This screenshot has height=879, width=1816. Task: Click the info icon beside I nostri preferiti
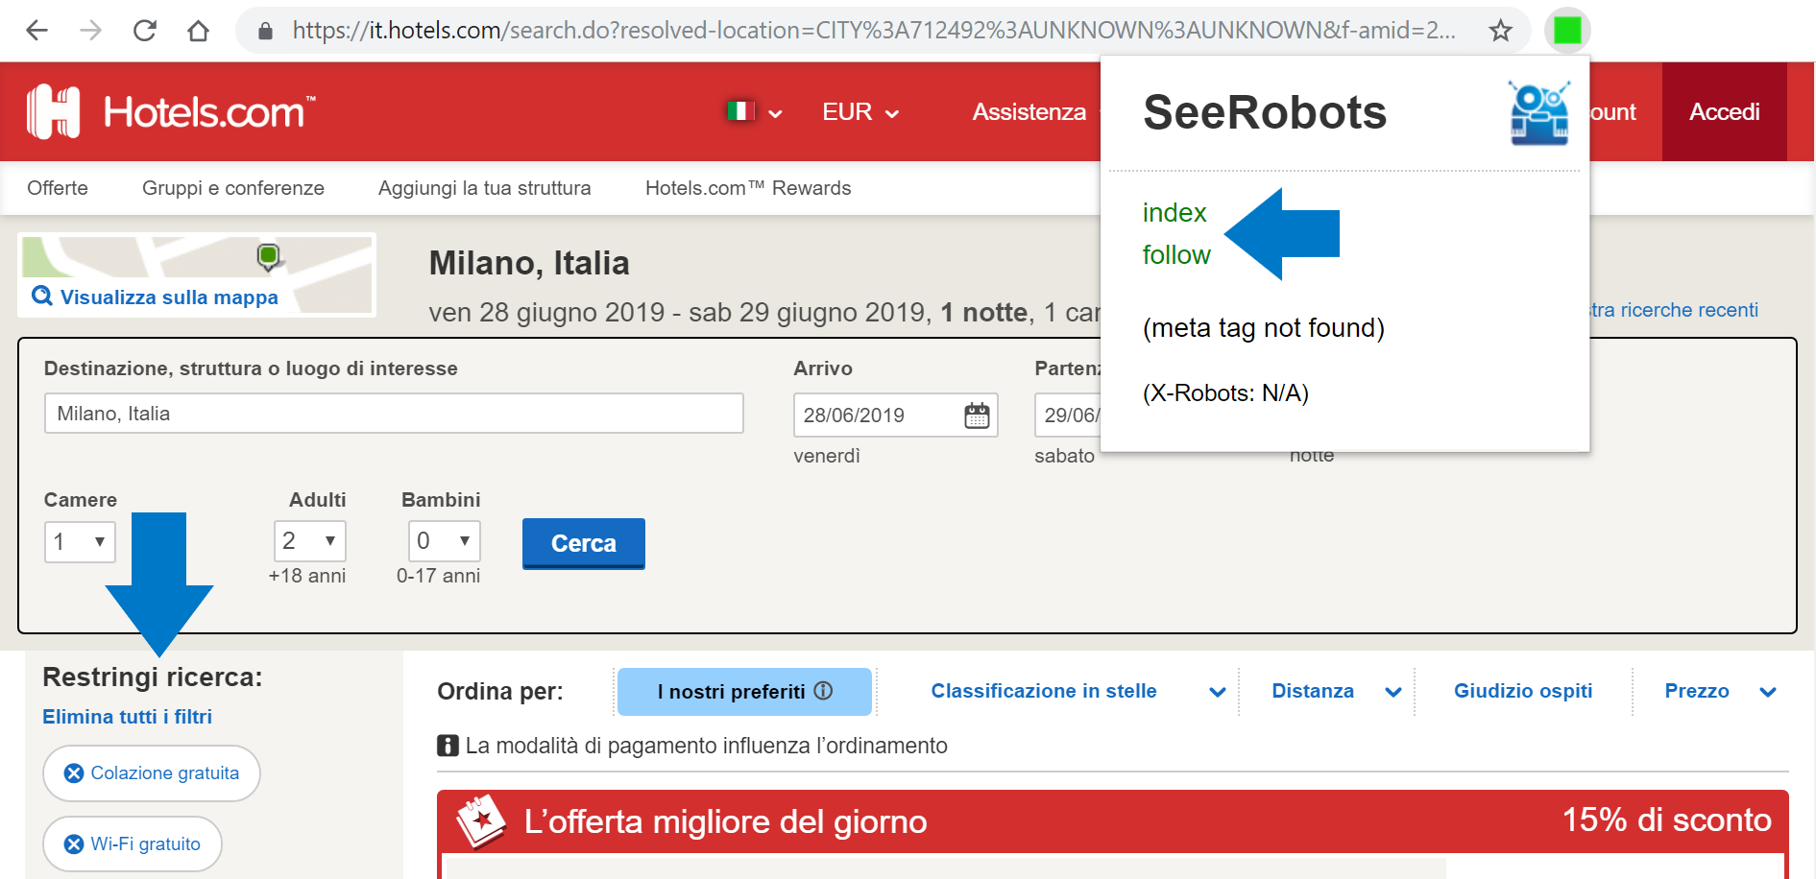823,691
